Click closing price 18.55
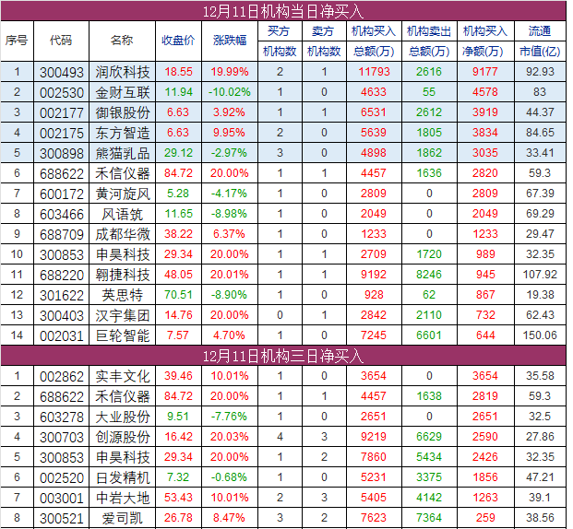This screenshot has height=529, width=573. 178,72
